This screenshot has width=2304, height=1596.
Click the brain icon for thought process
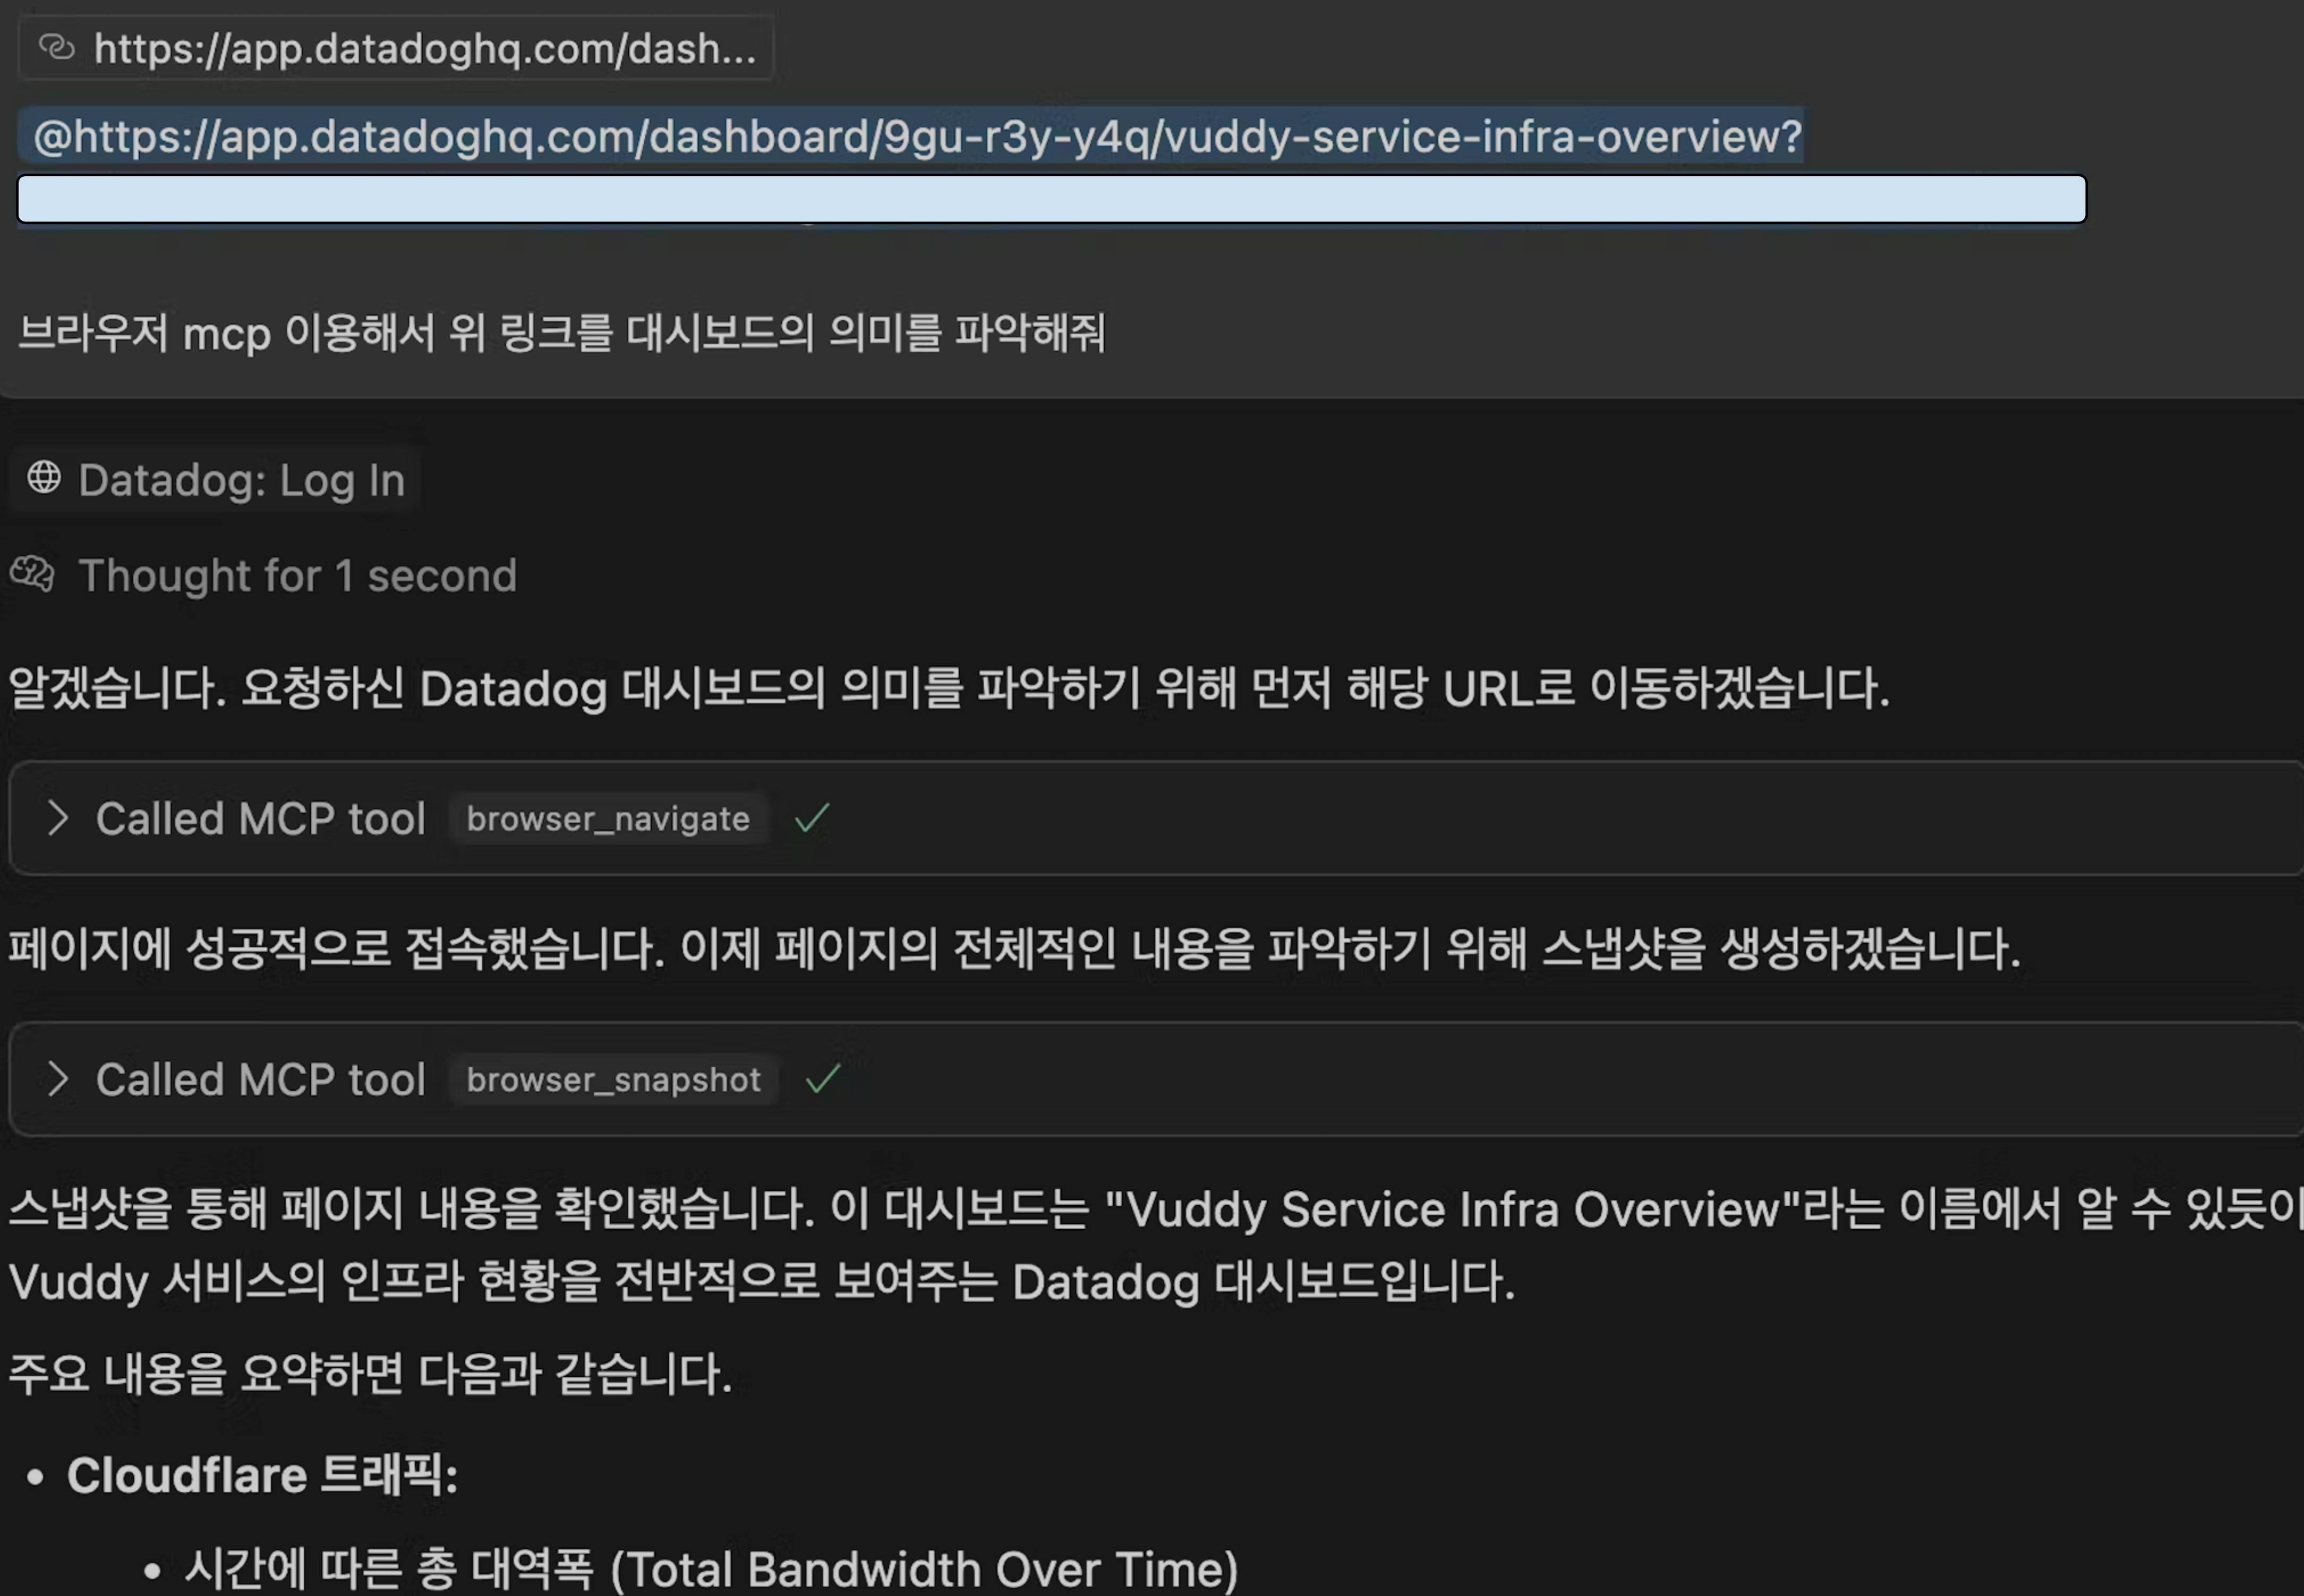pyautogui.click(x=33, y=575)
